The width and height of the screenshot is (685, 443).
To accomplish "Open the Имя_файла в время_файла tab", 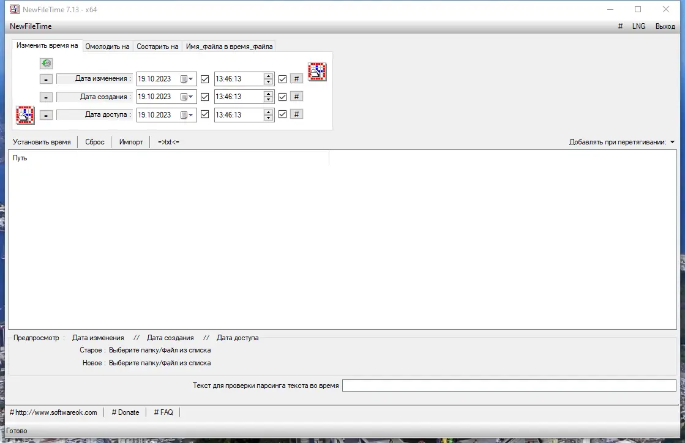I will pos(229,47).
